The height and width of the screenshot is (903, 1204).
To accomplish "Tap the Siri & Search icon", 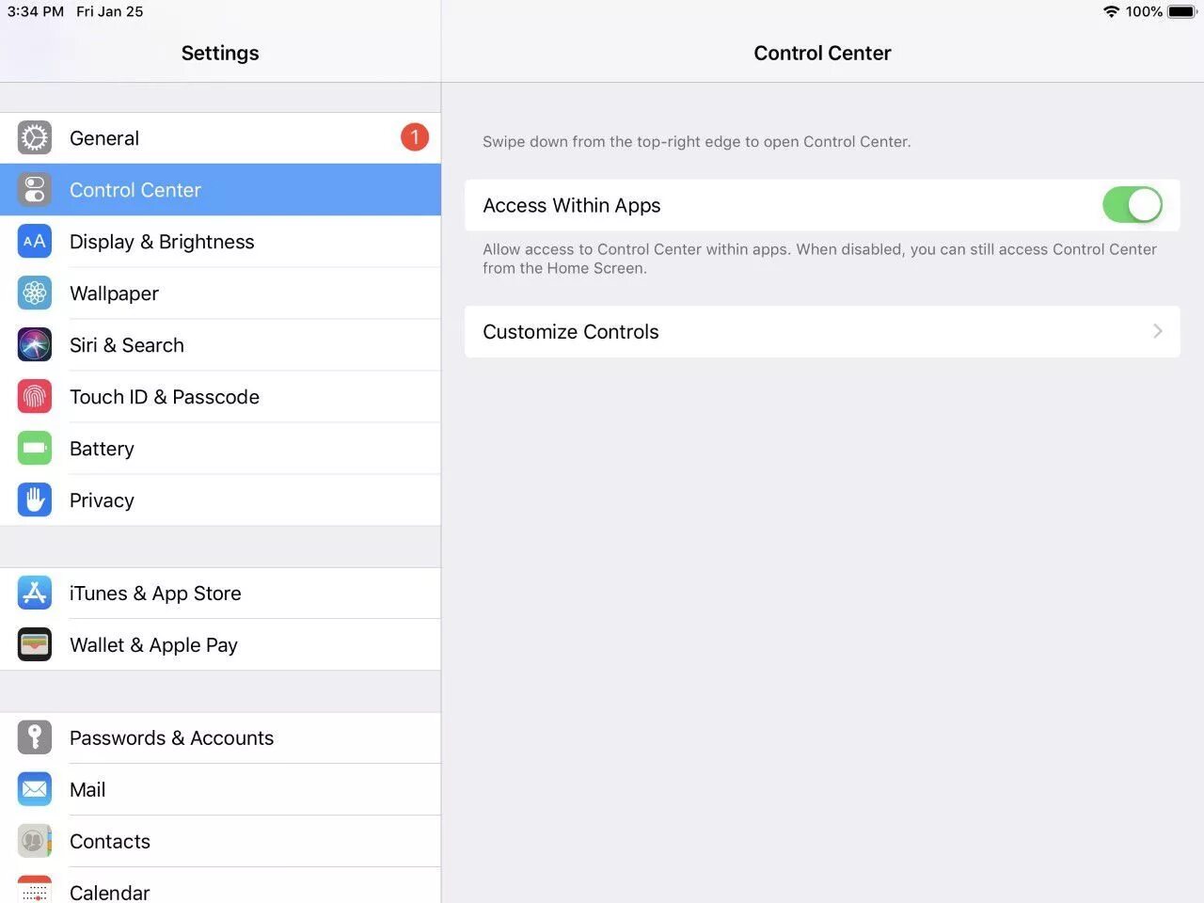I will click(x=35, y=345).
